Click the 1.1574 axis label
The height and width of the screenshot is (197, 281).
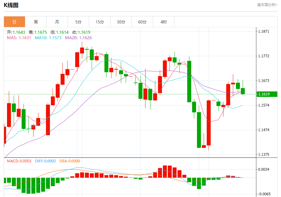pos(264,105)
